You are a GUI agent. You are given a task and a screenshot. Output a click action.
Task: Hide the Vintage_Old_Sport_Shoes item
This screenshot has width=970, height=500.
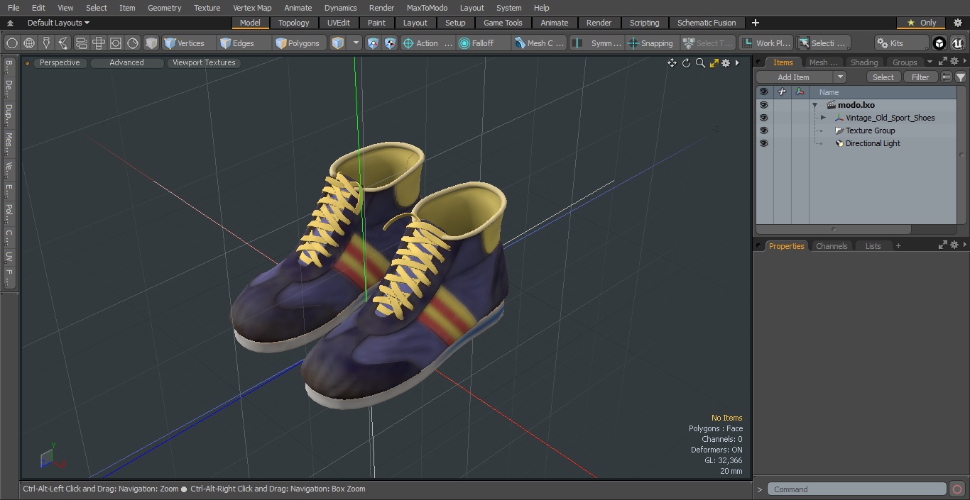[x=763, y=118]
